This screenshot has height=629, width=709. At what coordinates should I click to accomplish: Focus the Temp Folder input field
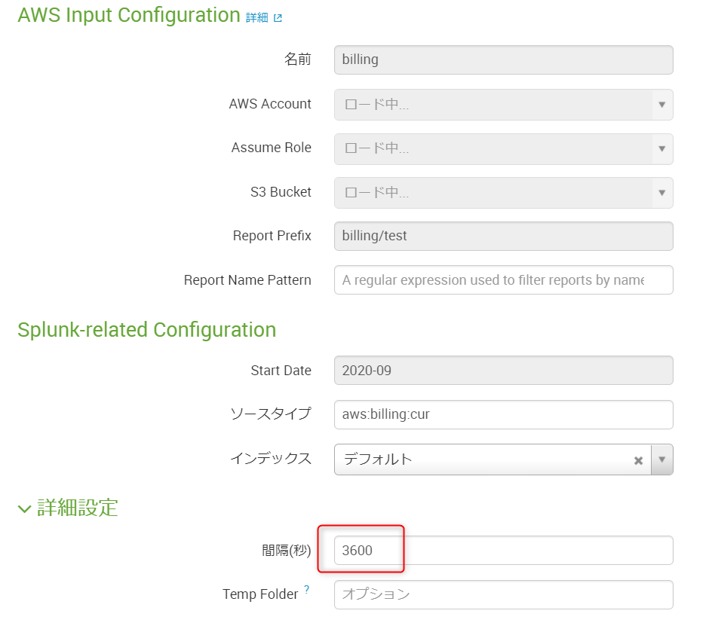[503, 594]
